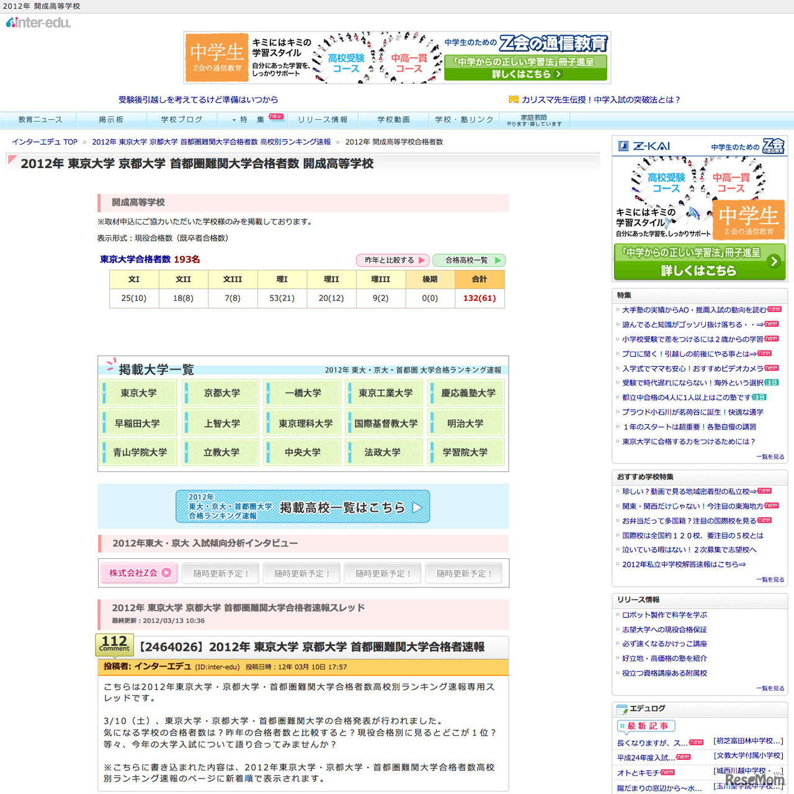Open the 掲示板 menu item
This screenshot has width=794, height=794.
(111, 120)
